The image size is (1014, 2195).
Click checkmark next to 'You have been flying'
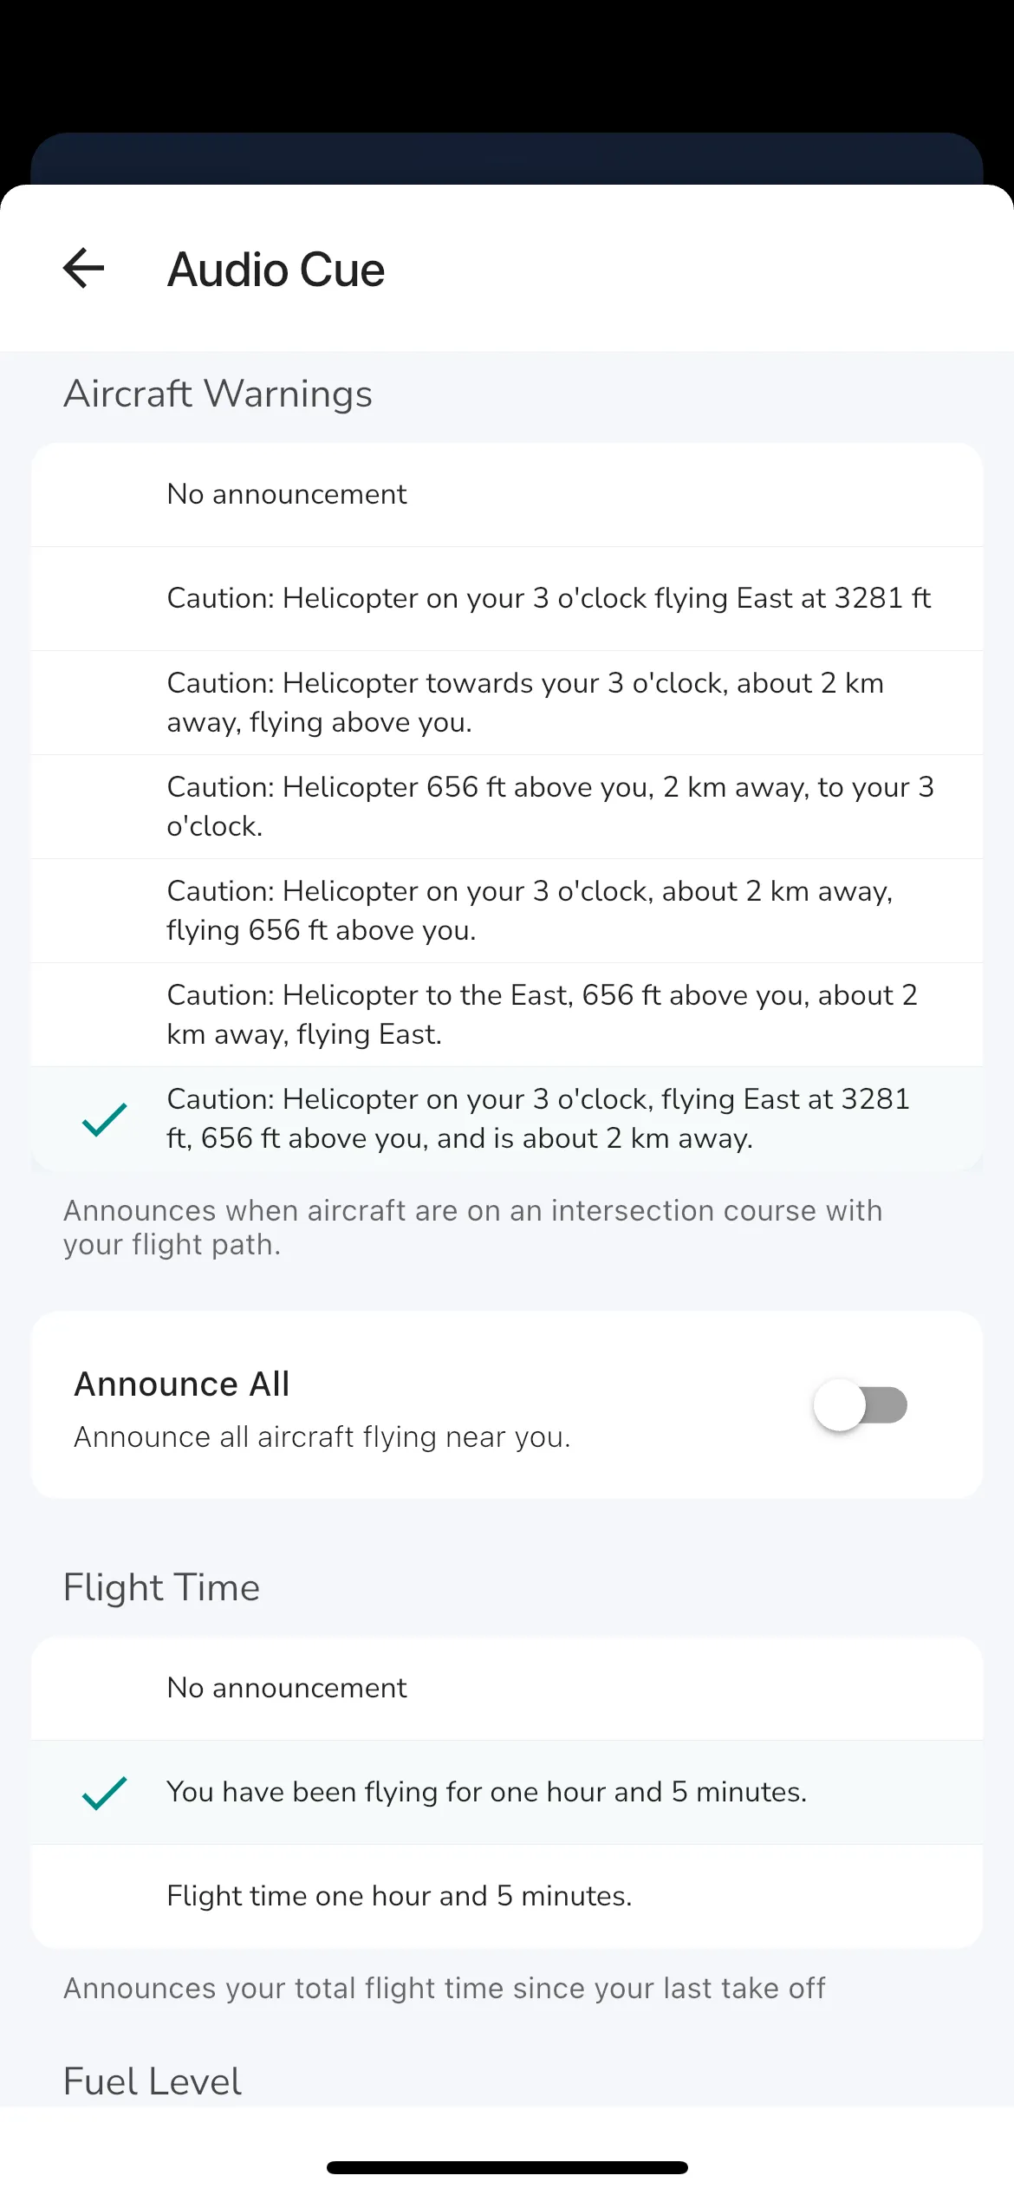pyautogui.click(x=104, y=1792)
